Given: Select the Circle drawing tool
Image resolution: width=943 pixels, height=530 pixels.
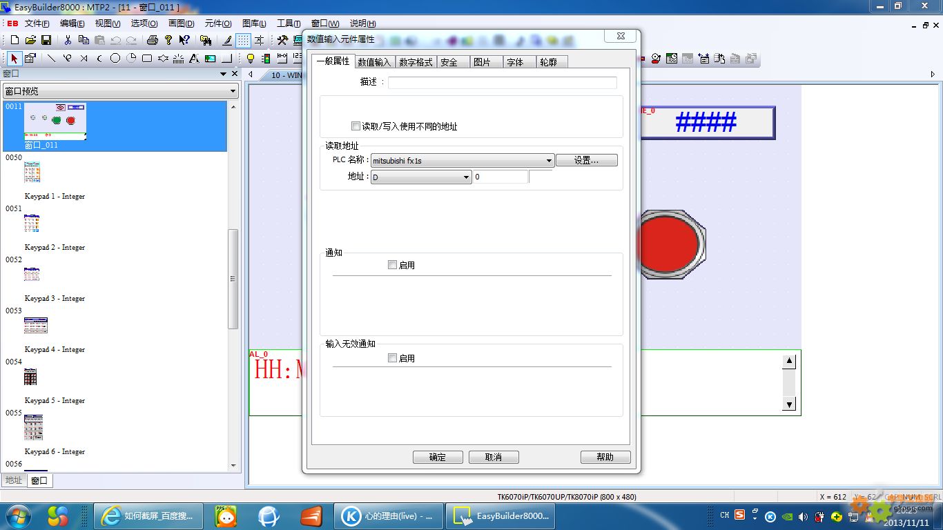Looking at the screenshot, I should pos(115,59).
